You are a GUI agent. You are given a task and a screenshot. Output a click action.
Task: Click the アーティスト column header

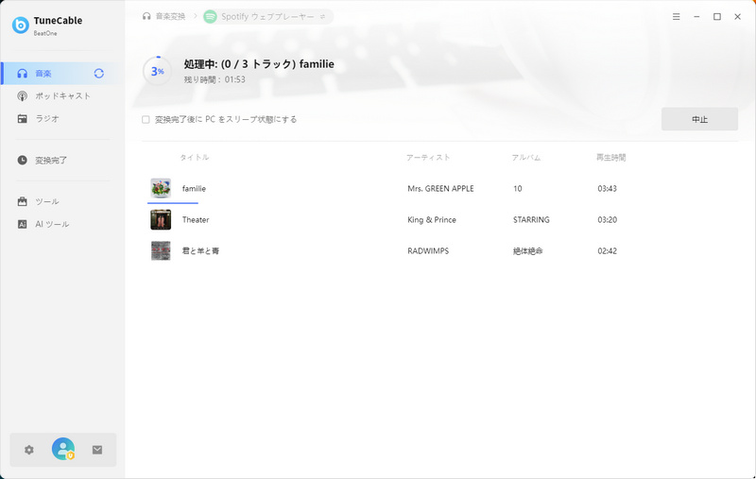click(x=428, y=157)
